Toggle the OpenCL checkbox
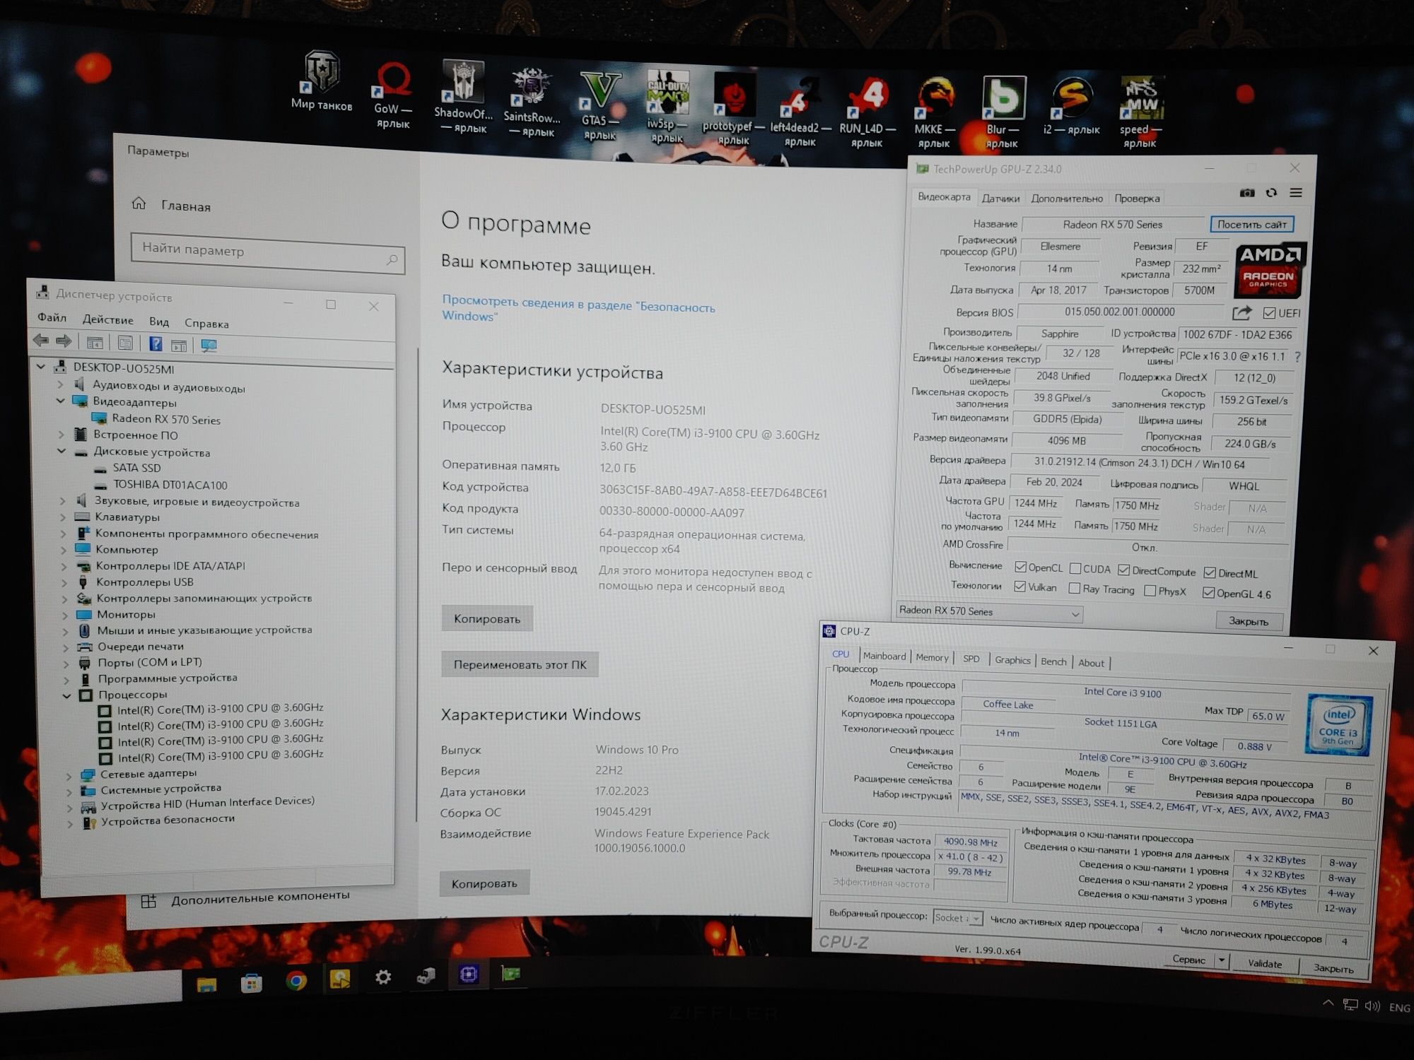The height and width of the screenshot is (1060, 1414). click(x=1020, y=567)
